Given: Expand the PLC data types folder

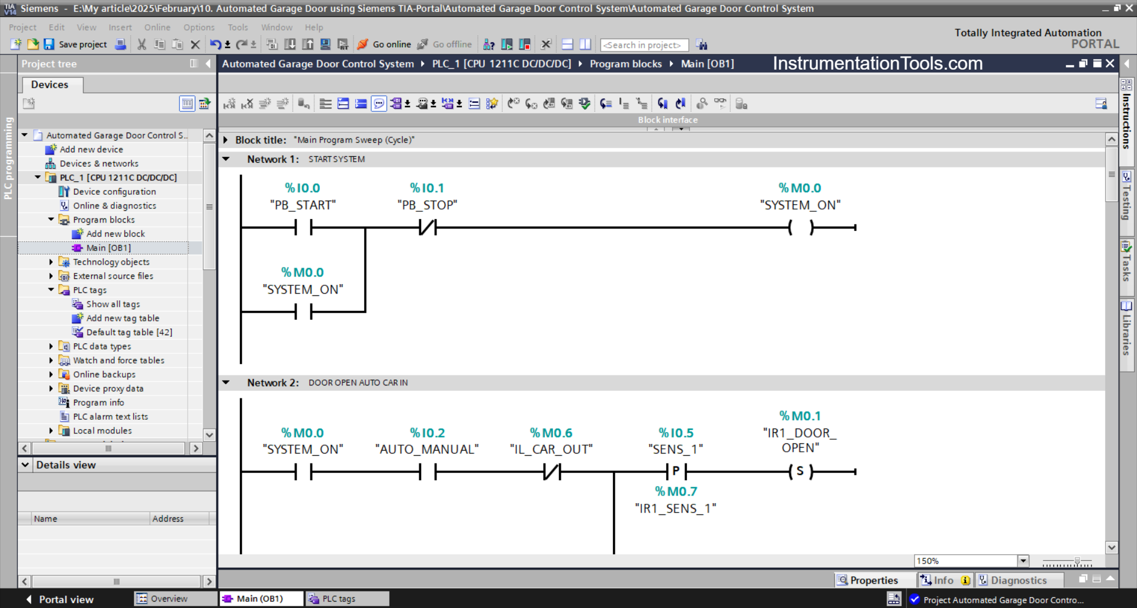Looking at the screenshot, I should pyautogui.click(x=52, y=346).
